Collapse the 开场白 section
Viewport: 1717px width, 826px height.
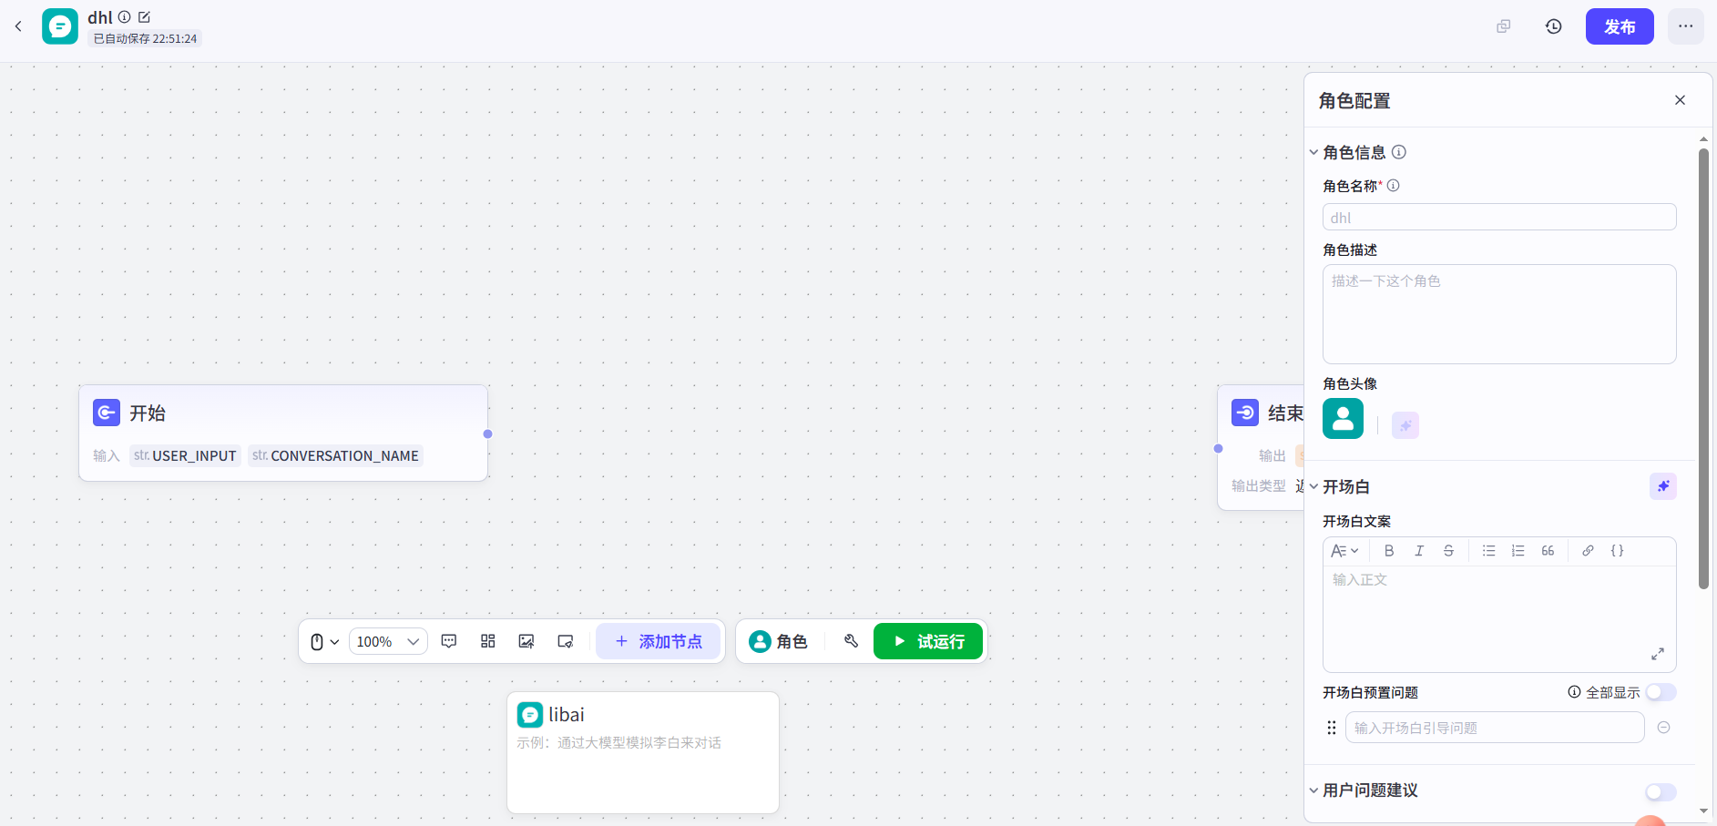(x=1313, y=486)
